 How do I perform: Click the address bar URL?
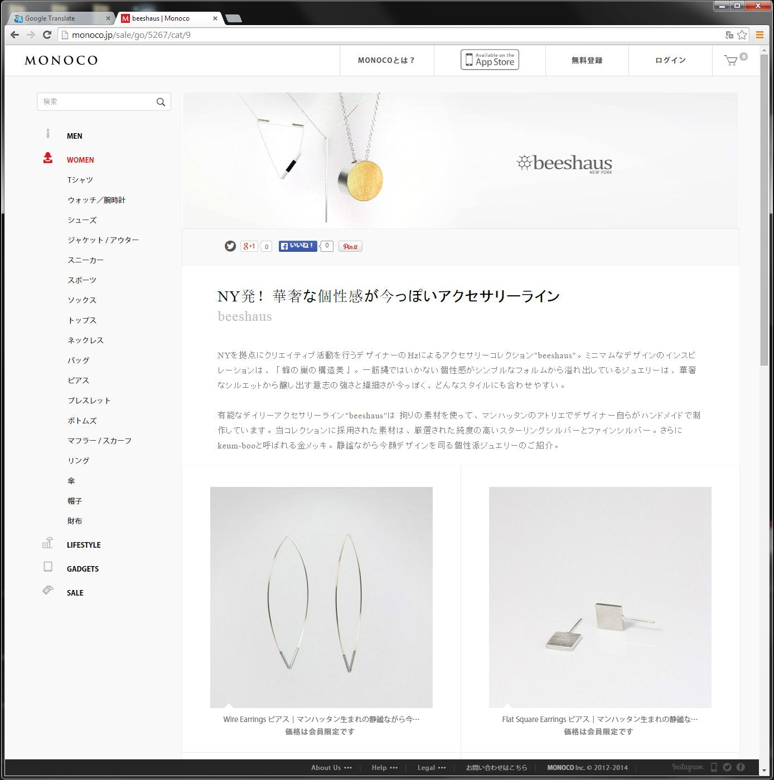pyautogui.click(x=131, y=35)
